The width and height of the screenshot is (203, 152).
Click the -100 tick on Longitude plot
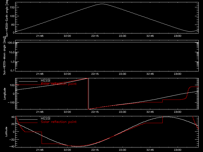click(11, 102)
